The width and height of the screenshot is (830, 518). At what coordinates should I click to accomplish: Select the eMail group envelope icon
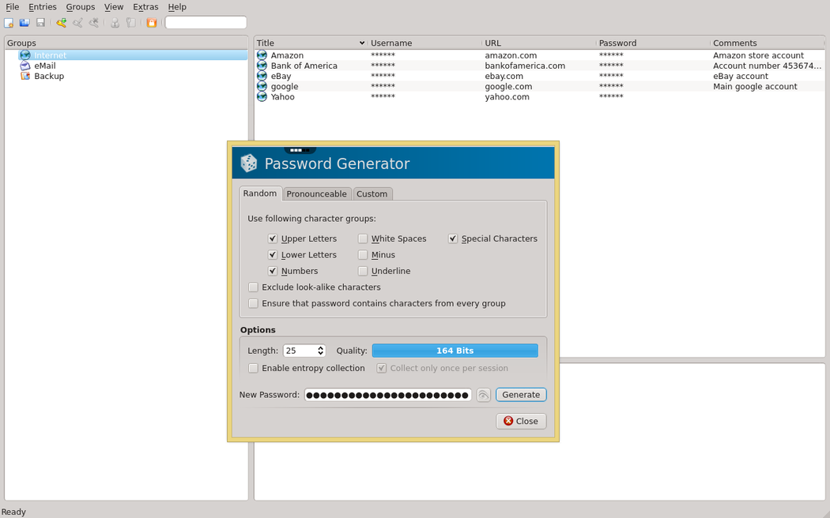tap(25, 66)
